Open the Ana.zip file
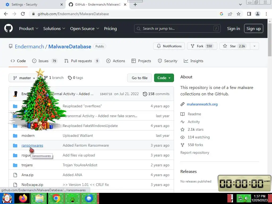This screenshot has height=204, width=272. [x=27, y=175]
